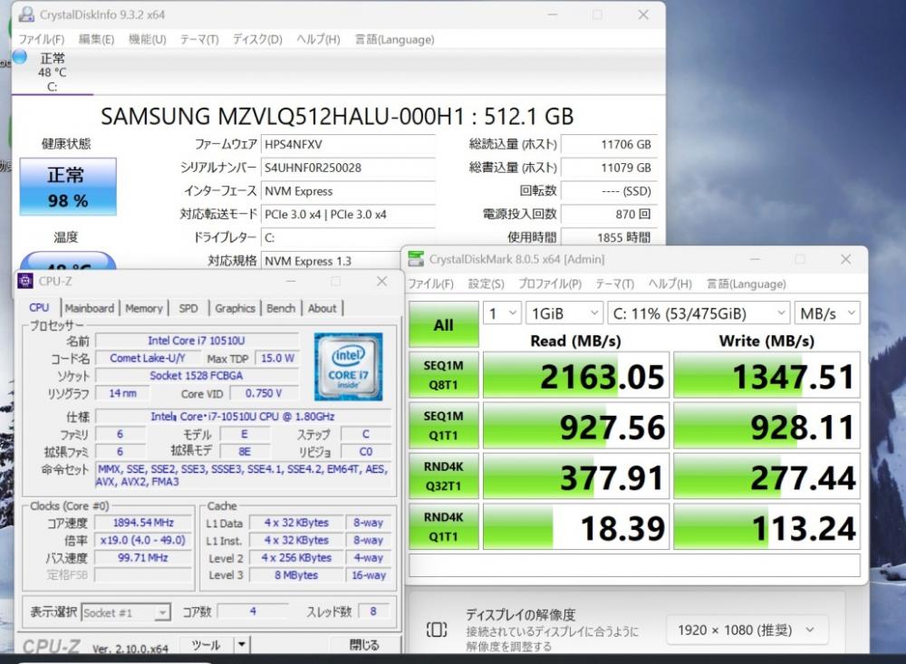Click core speed value 1894.54 MHz
The height and width of the screenshot is (664, 906).
[143, 523]
